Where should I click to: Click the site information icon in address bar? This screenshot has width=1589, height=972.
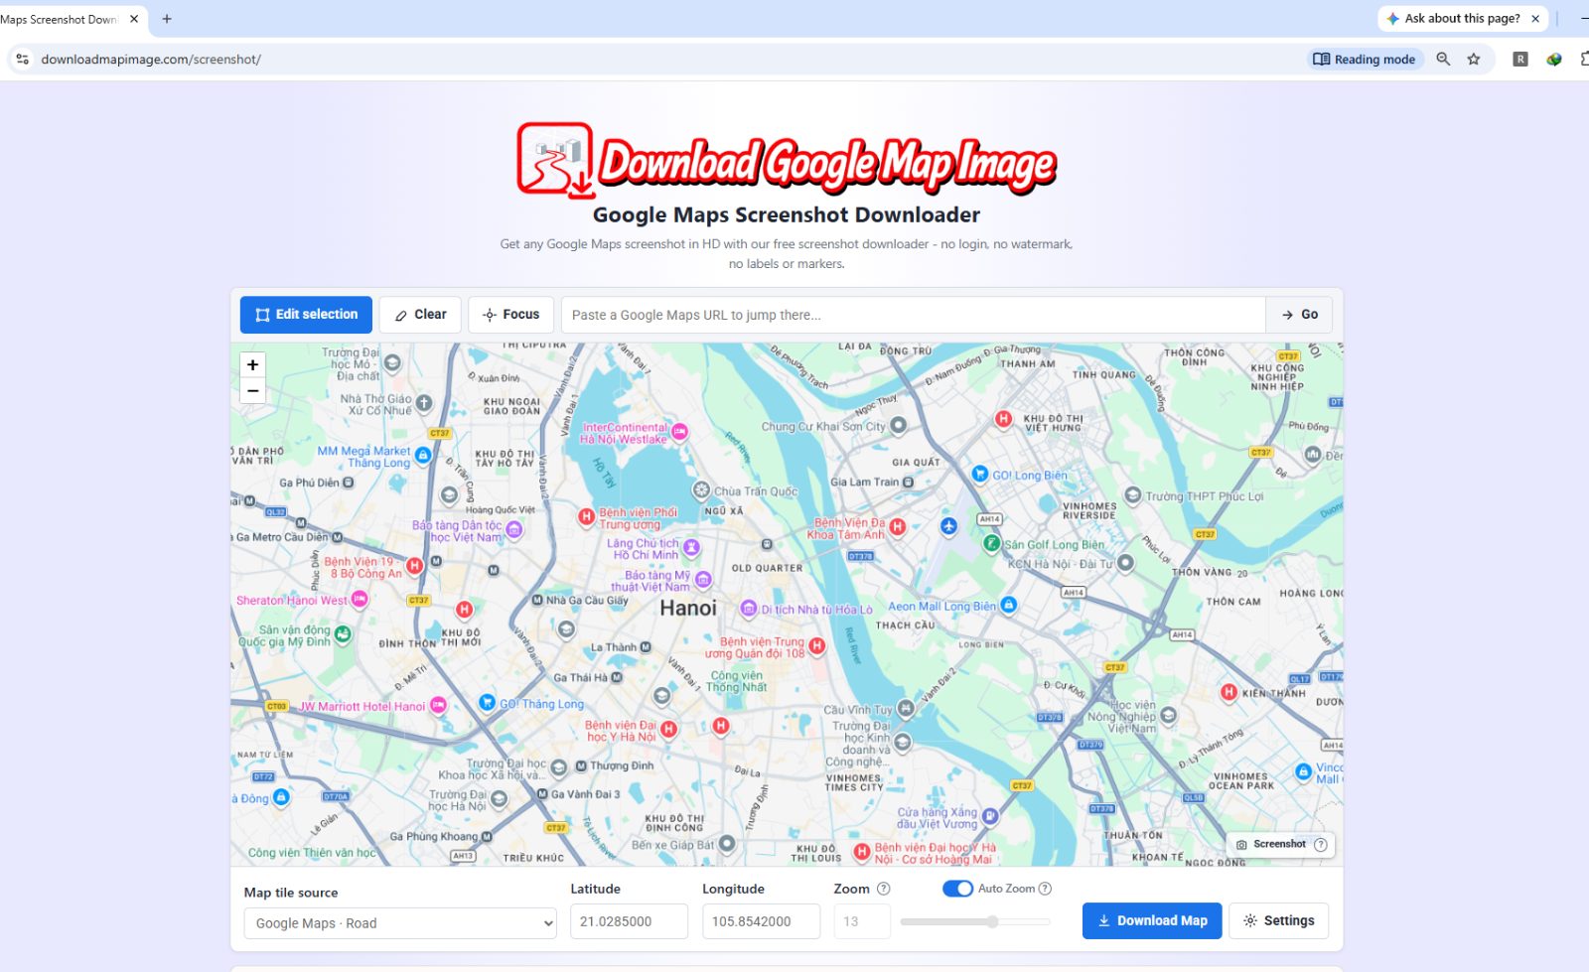pyautogui.click(x=22, y=60)
